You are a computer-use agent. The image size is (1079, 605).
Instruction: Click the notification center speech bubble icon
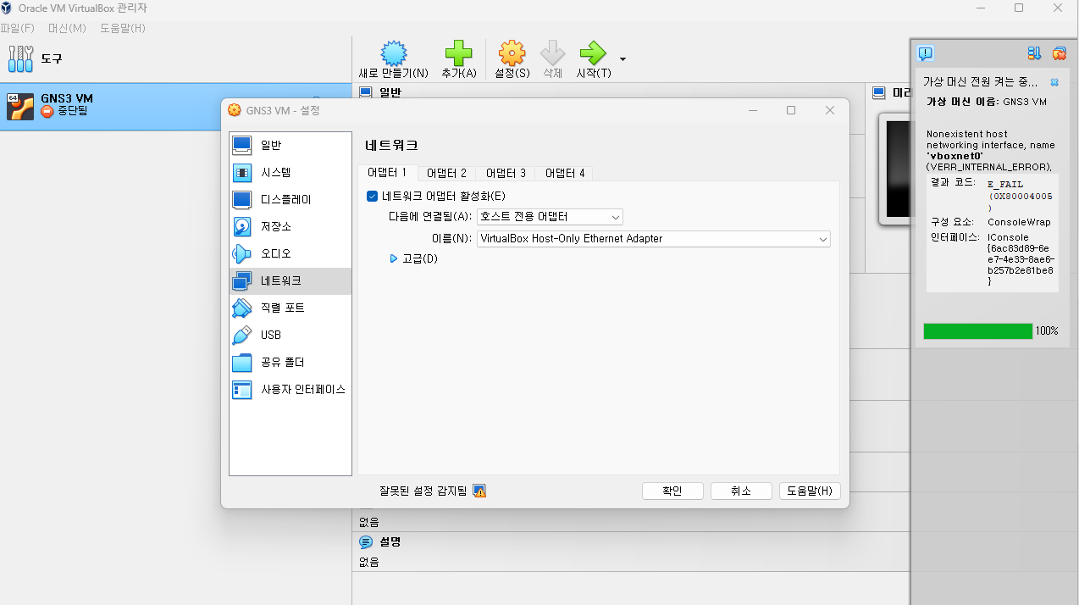tap(926, 53)
